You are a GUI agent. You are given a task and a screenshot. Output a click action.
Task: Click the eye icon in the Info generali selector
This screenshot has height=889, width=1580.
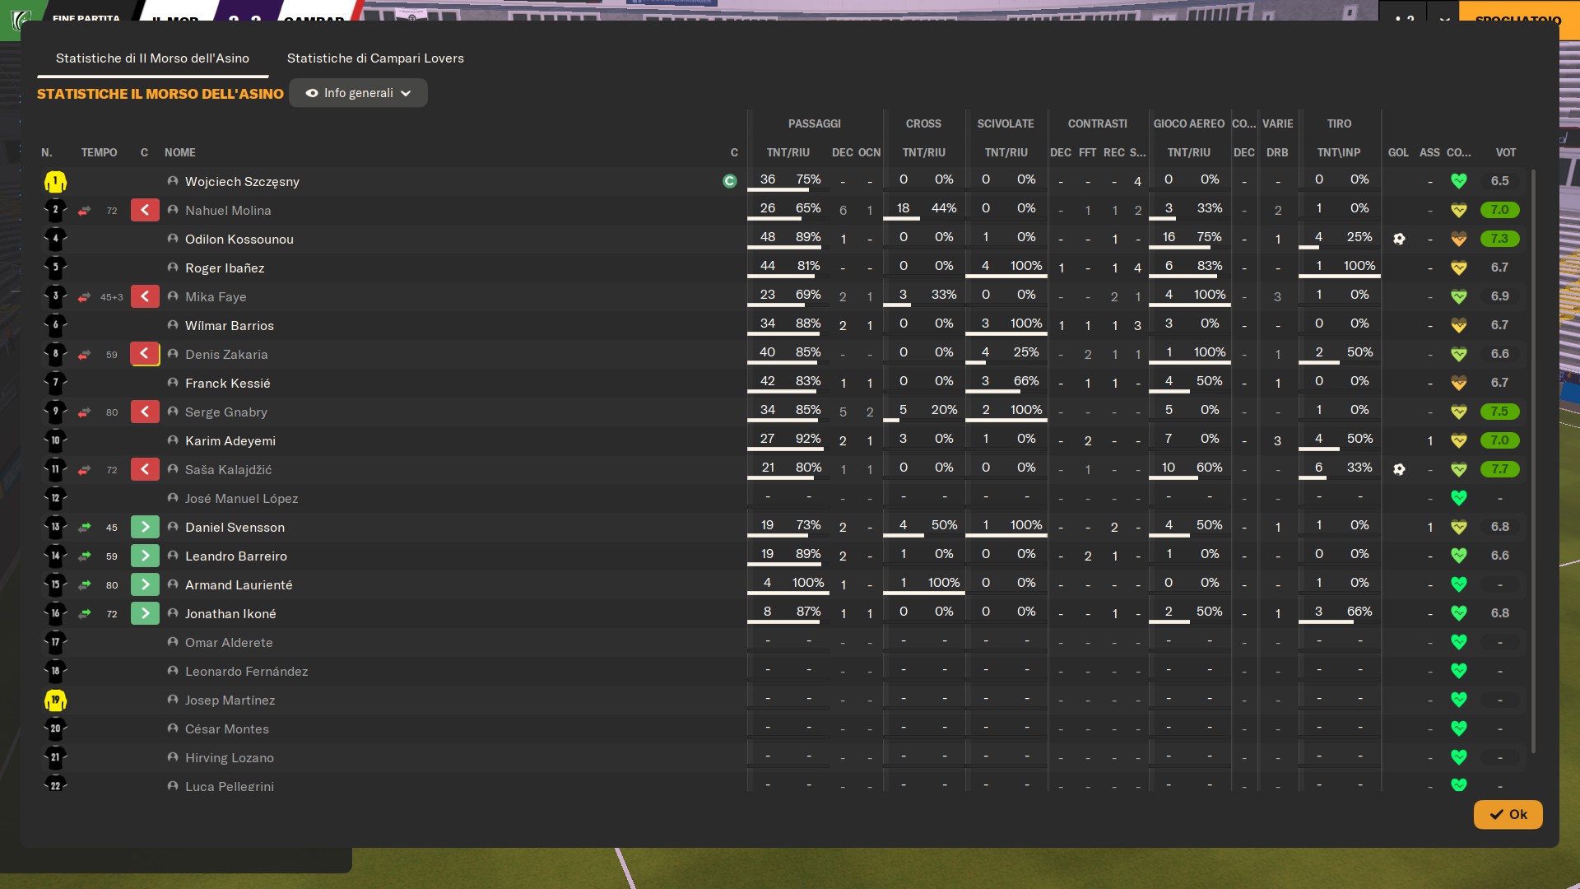(x=312, y=93)
